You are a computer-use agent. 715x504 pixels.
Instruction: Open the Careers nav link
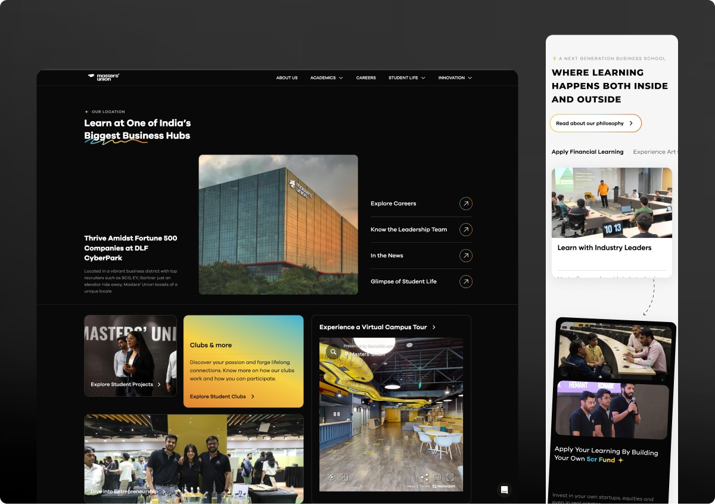366,78
